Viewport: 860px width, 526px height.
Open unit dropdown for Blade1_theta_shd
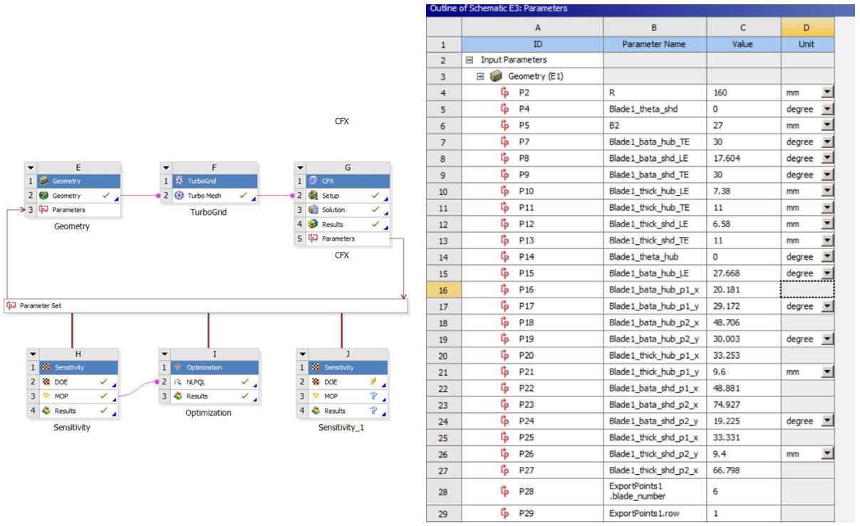[x=827, y=110]
